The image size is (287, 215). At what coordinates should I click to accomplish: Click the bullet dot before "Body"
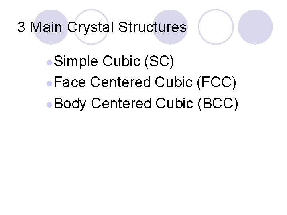pyautogui.click(x=49, y=104)
